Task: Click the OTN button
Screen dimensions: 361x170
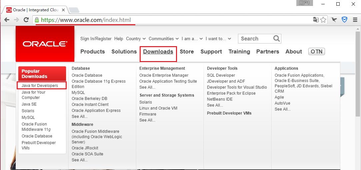Action: pyautogui.click(x=317, y=51)
